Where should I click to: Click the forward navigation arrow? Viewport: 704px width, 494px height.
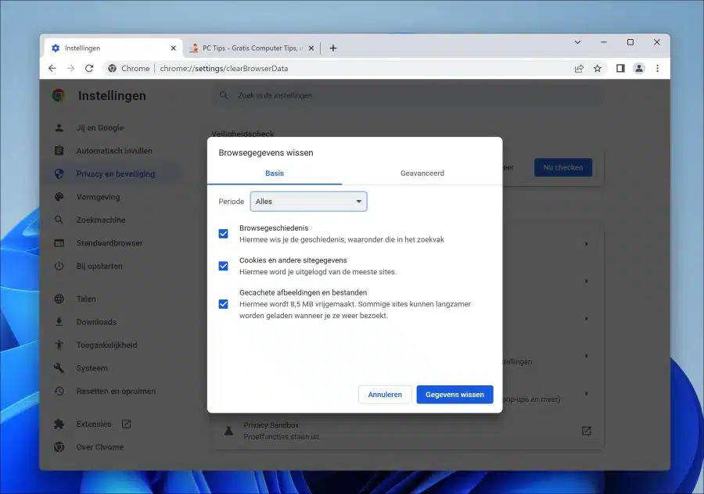[x=70, y=68]
